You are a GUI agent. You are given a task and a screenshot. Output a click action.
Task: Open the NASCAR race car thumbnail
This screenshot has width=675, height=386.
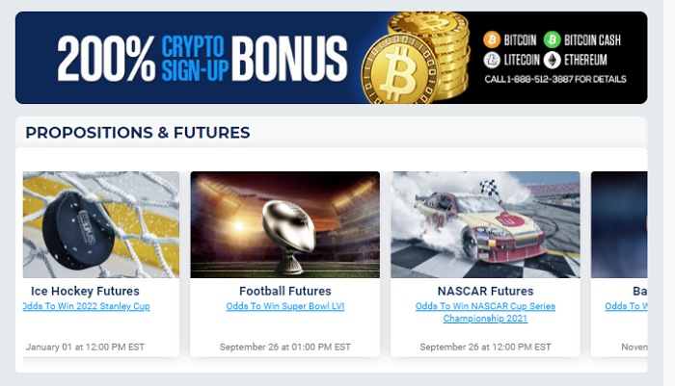[485, 224]
